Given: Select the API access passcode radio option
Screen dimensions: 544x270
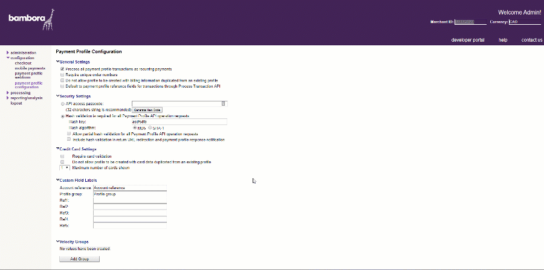Looking at the screenshot, I should [x=62, y=104].
